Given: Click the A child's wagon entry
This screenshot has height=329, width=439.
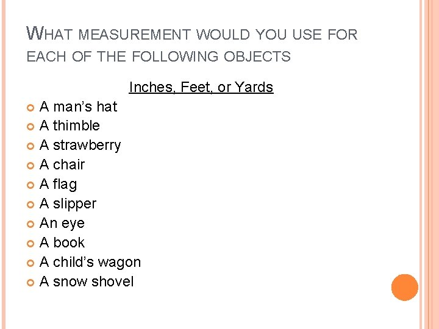Looking at the screenshot, I should [90, 262].
